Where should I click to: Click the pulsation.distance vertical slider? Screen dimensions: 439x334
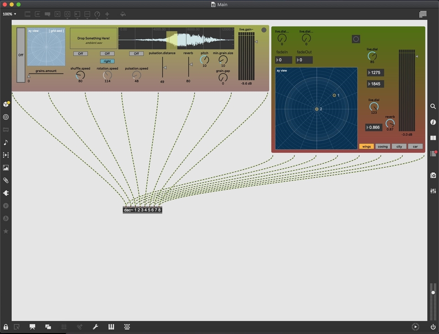coord(163,68)
